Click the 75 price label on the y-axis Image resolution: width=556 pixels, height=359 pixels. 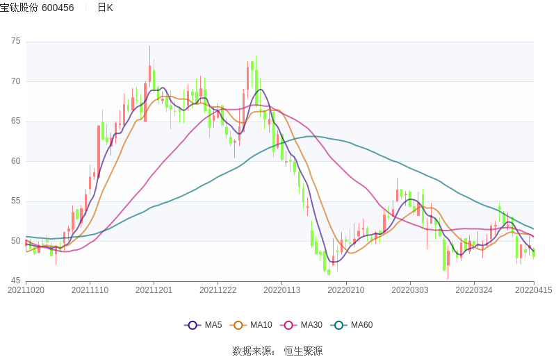[x=16, y=42]
